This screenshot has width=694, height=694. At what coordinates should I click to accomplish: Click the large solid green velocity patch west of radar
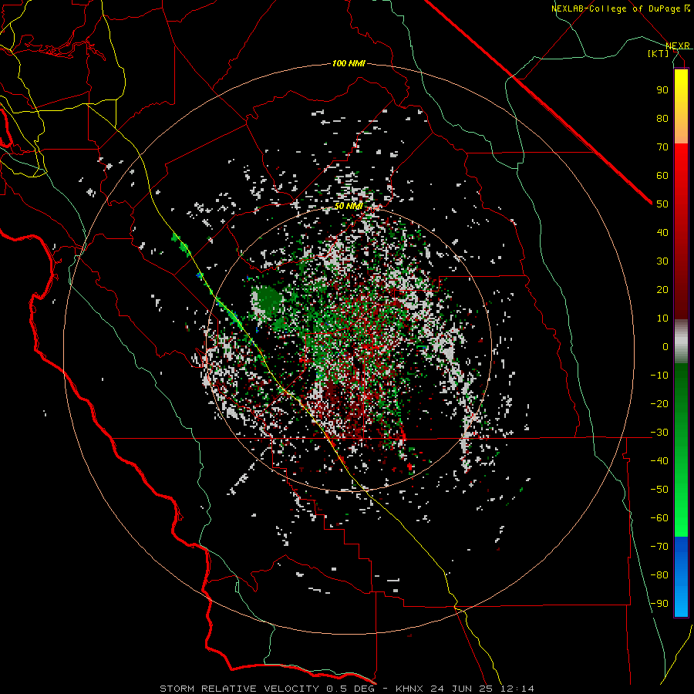pyautogui.click(x=267, y=301)
